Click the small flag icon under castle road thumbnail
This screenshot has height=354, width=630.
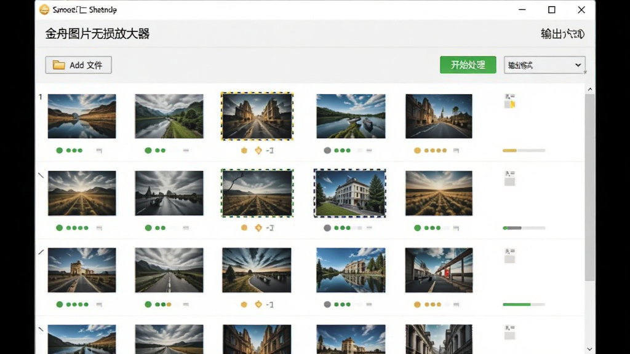click(x=99, y=305)
